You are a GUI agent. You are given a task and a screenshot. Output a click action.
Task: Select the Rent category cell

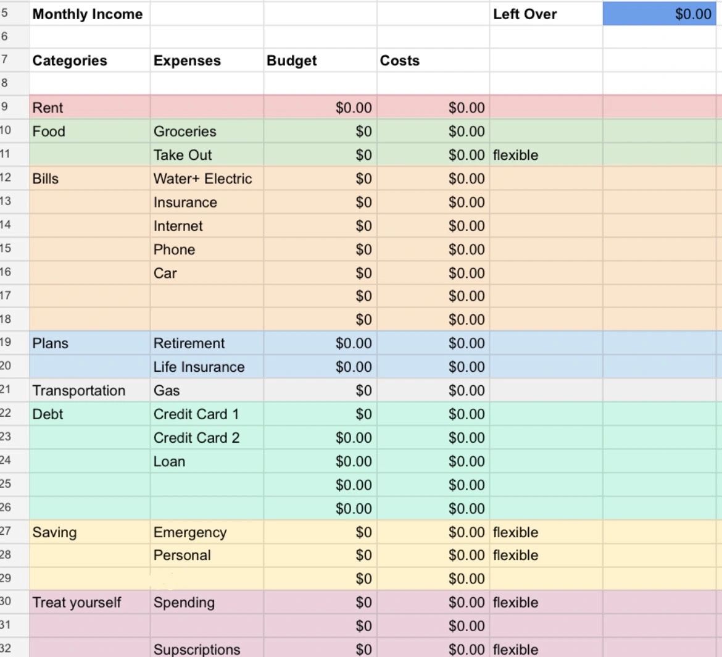(90, 107)
